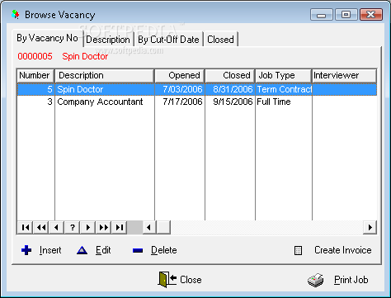This screenshot has height=298, width=391.
Task: Go forward one page of records
Action: (x=104, y=228)
